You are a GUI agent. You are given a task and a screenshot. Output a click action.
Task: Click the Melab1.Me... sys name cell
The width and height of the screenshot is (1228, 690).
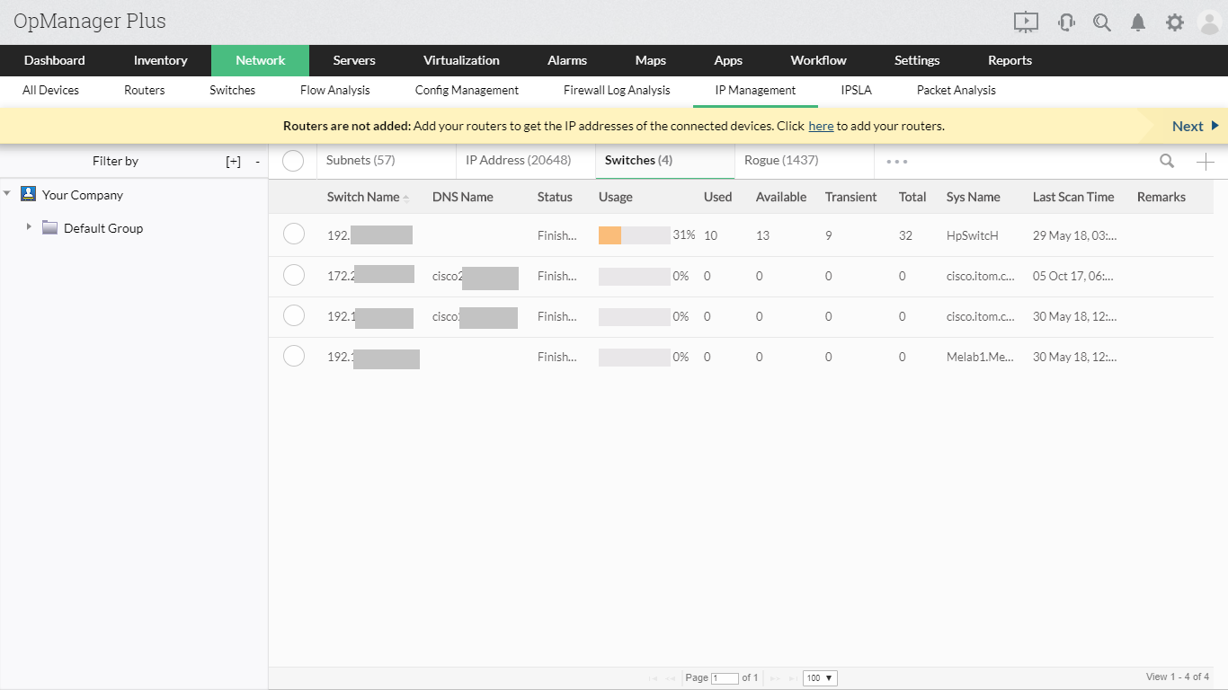click(x=980, y=357)
